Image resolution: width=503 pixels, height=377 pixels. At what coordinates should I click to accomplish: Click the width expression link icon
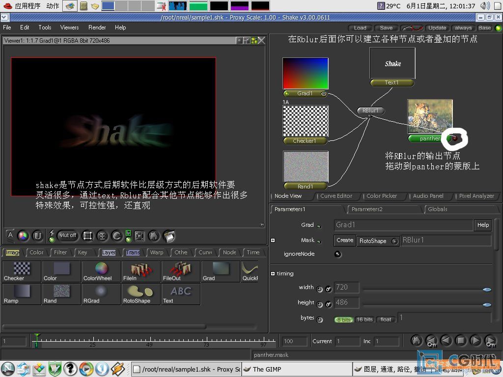point(329,289)
